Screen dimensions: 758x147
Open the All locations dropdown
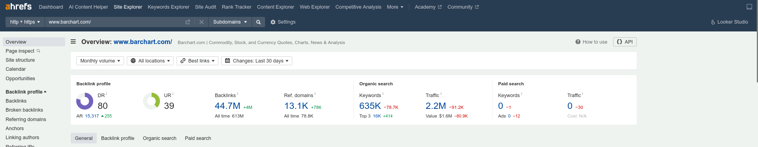coord(150,61)
